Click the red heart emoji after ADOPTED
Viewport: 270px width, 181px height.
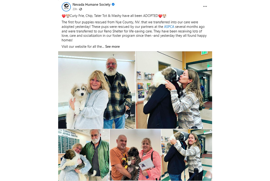160,16
